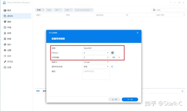Click the 上一步 previous button
The width and height of the screenshot is (187, 111).
[114, 99]
